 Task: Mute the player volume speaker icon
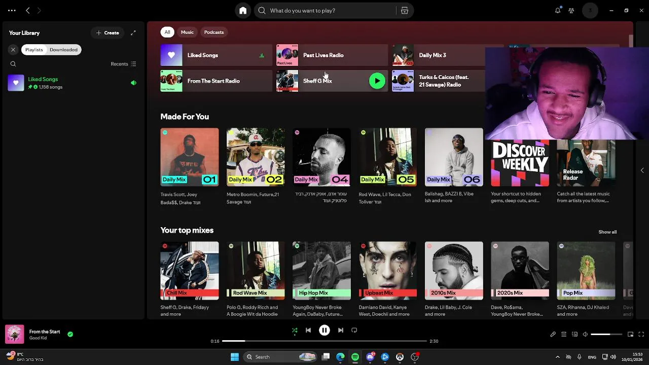point(585,334)
